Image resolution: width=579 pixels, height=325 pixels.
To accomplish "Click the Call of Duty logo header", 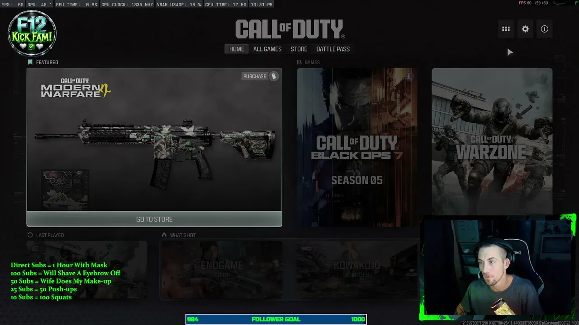I will pos(290,29).
